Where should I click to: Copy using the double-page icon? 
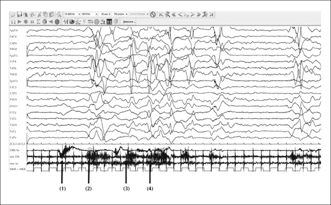click(x=45, y=14)
